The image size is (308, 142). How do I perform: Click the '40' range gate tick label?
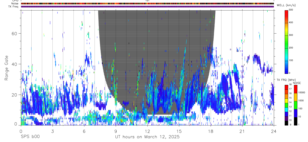[15, 64]
